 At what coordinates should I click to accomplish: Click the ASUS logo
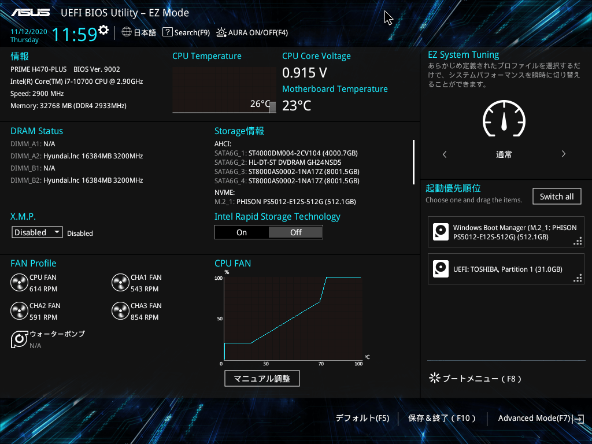30,13
